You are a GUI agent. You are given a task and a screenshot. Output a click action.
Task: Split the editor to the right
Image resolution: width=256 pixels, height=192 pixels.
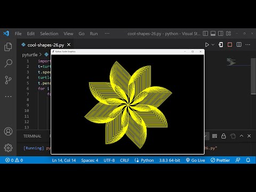[x=239, y=45]
